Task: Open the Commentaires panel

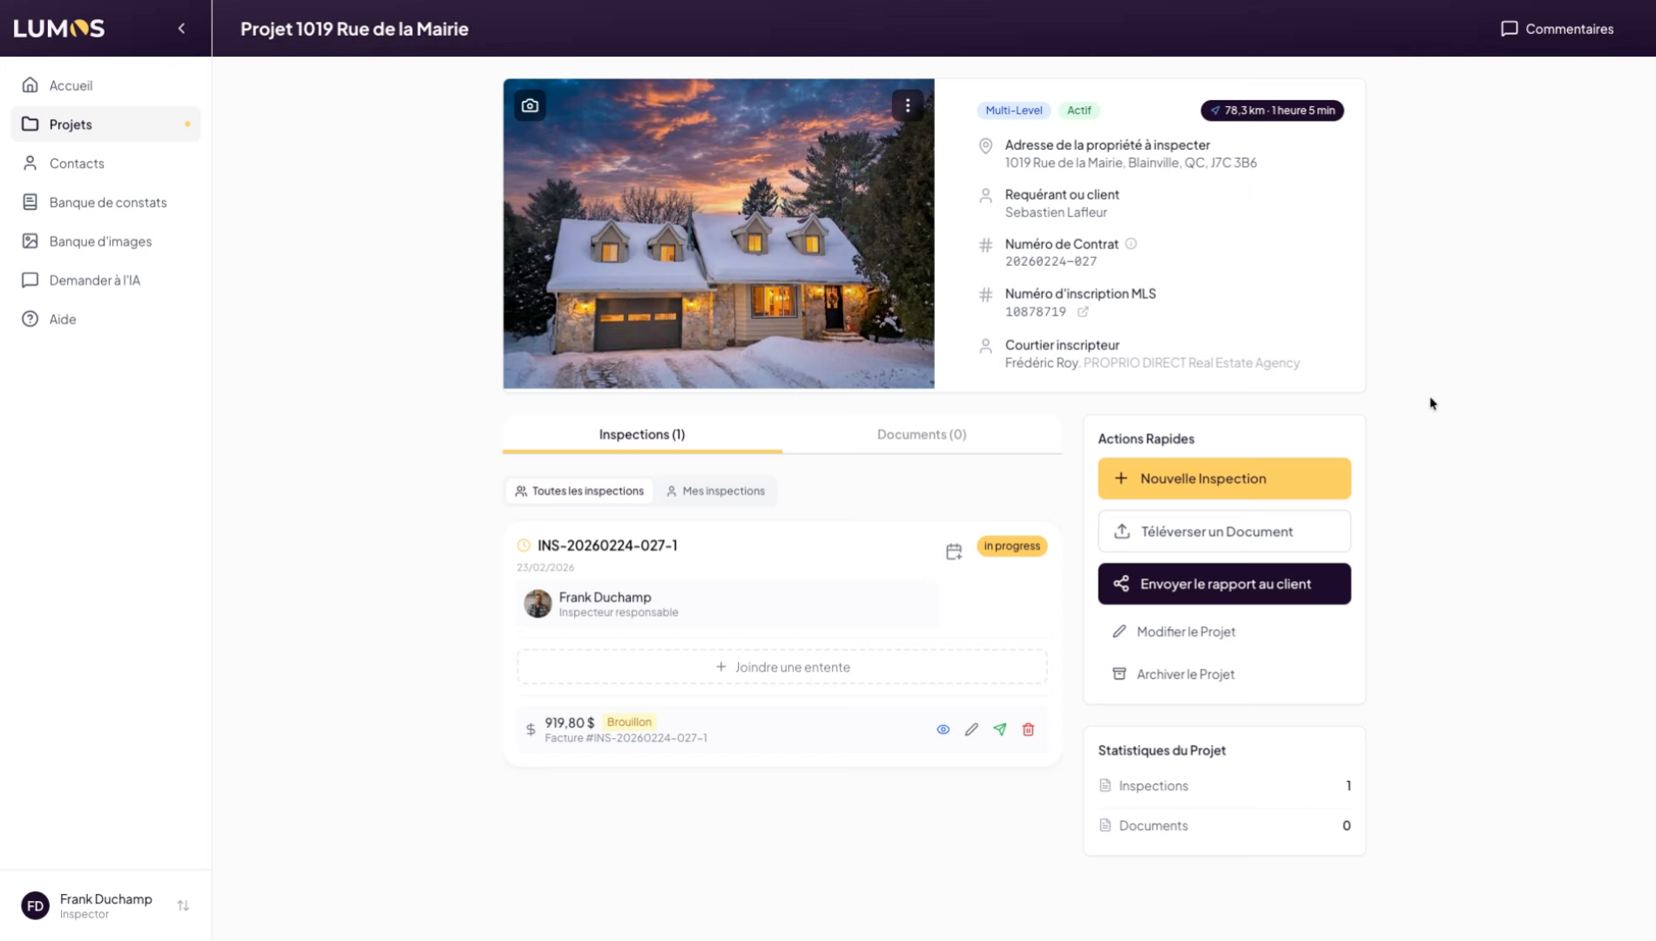Action: tap(1557, 29)
